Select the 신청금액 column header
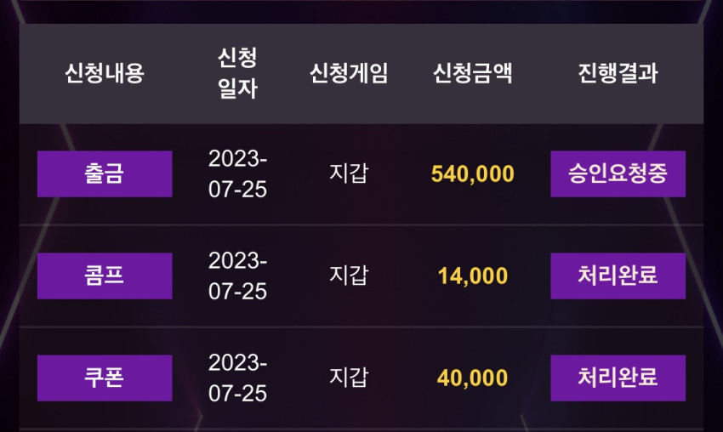 click(473, 73)
